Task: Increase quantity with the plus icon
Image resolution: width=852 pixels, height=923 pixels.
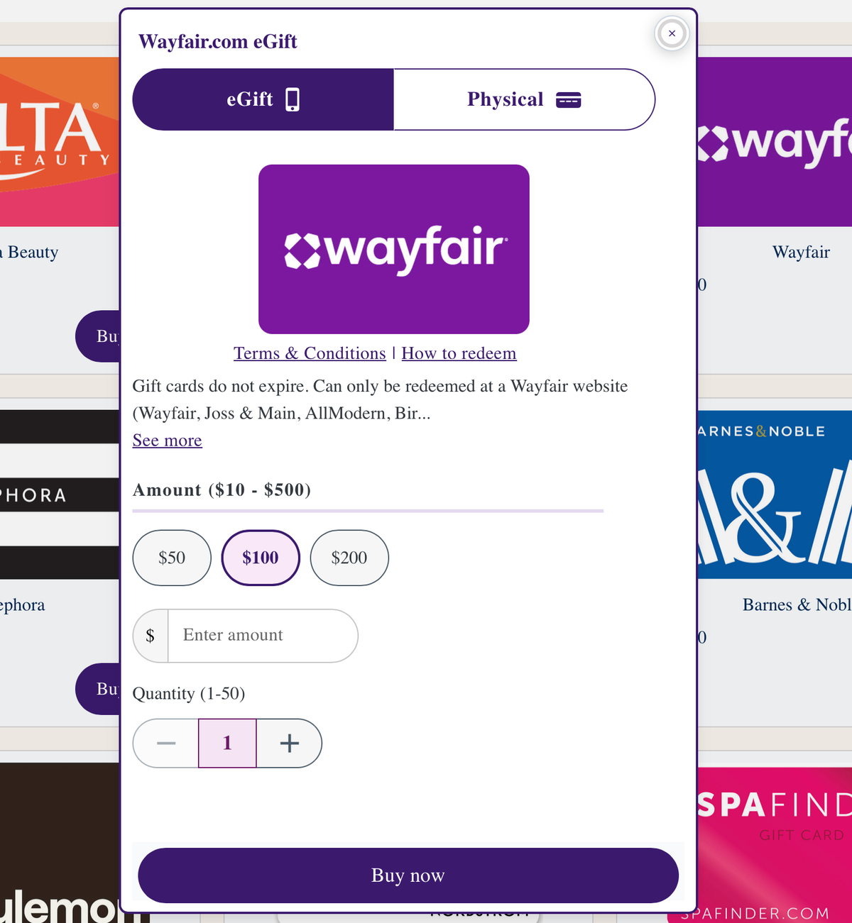Action: point(289,744)
